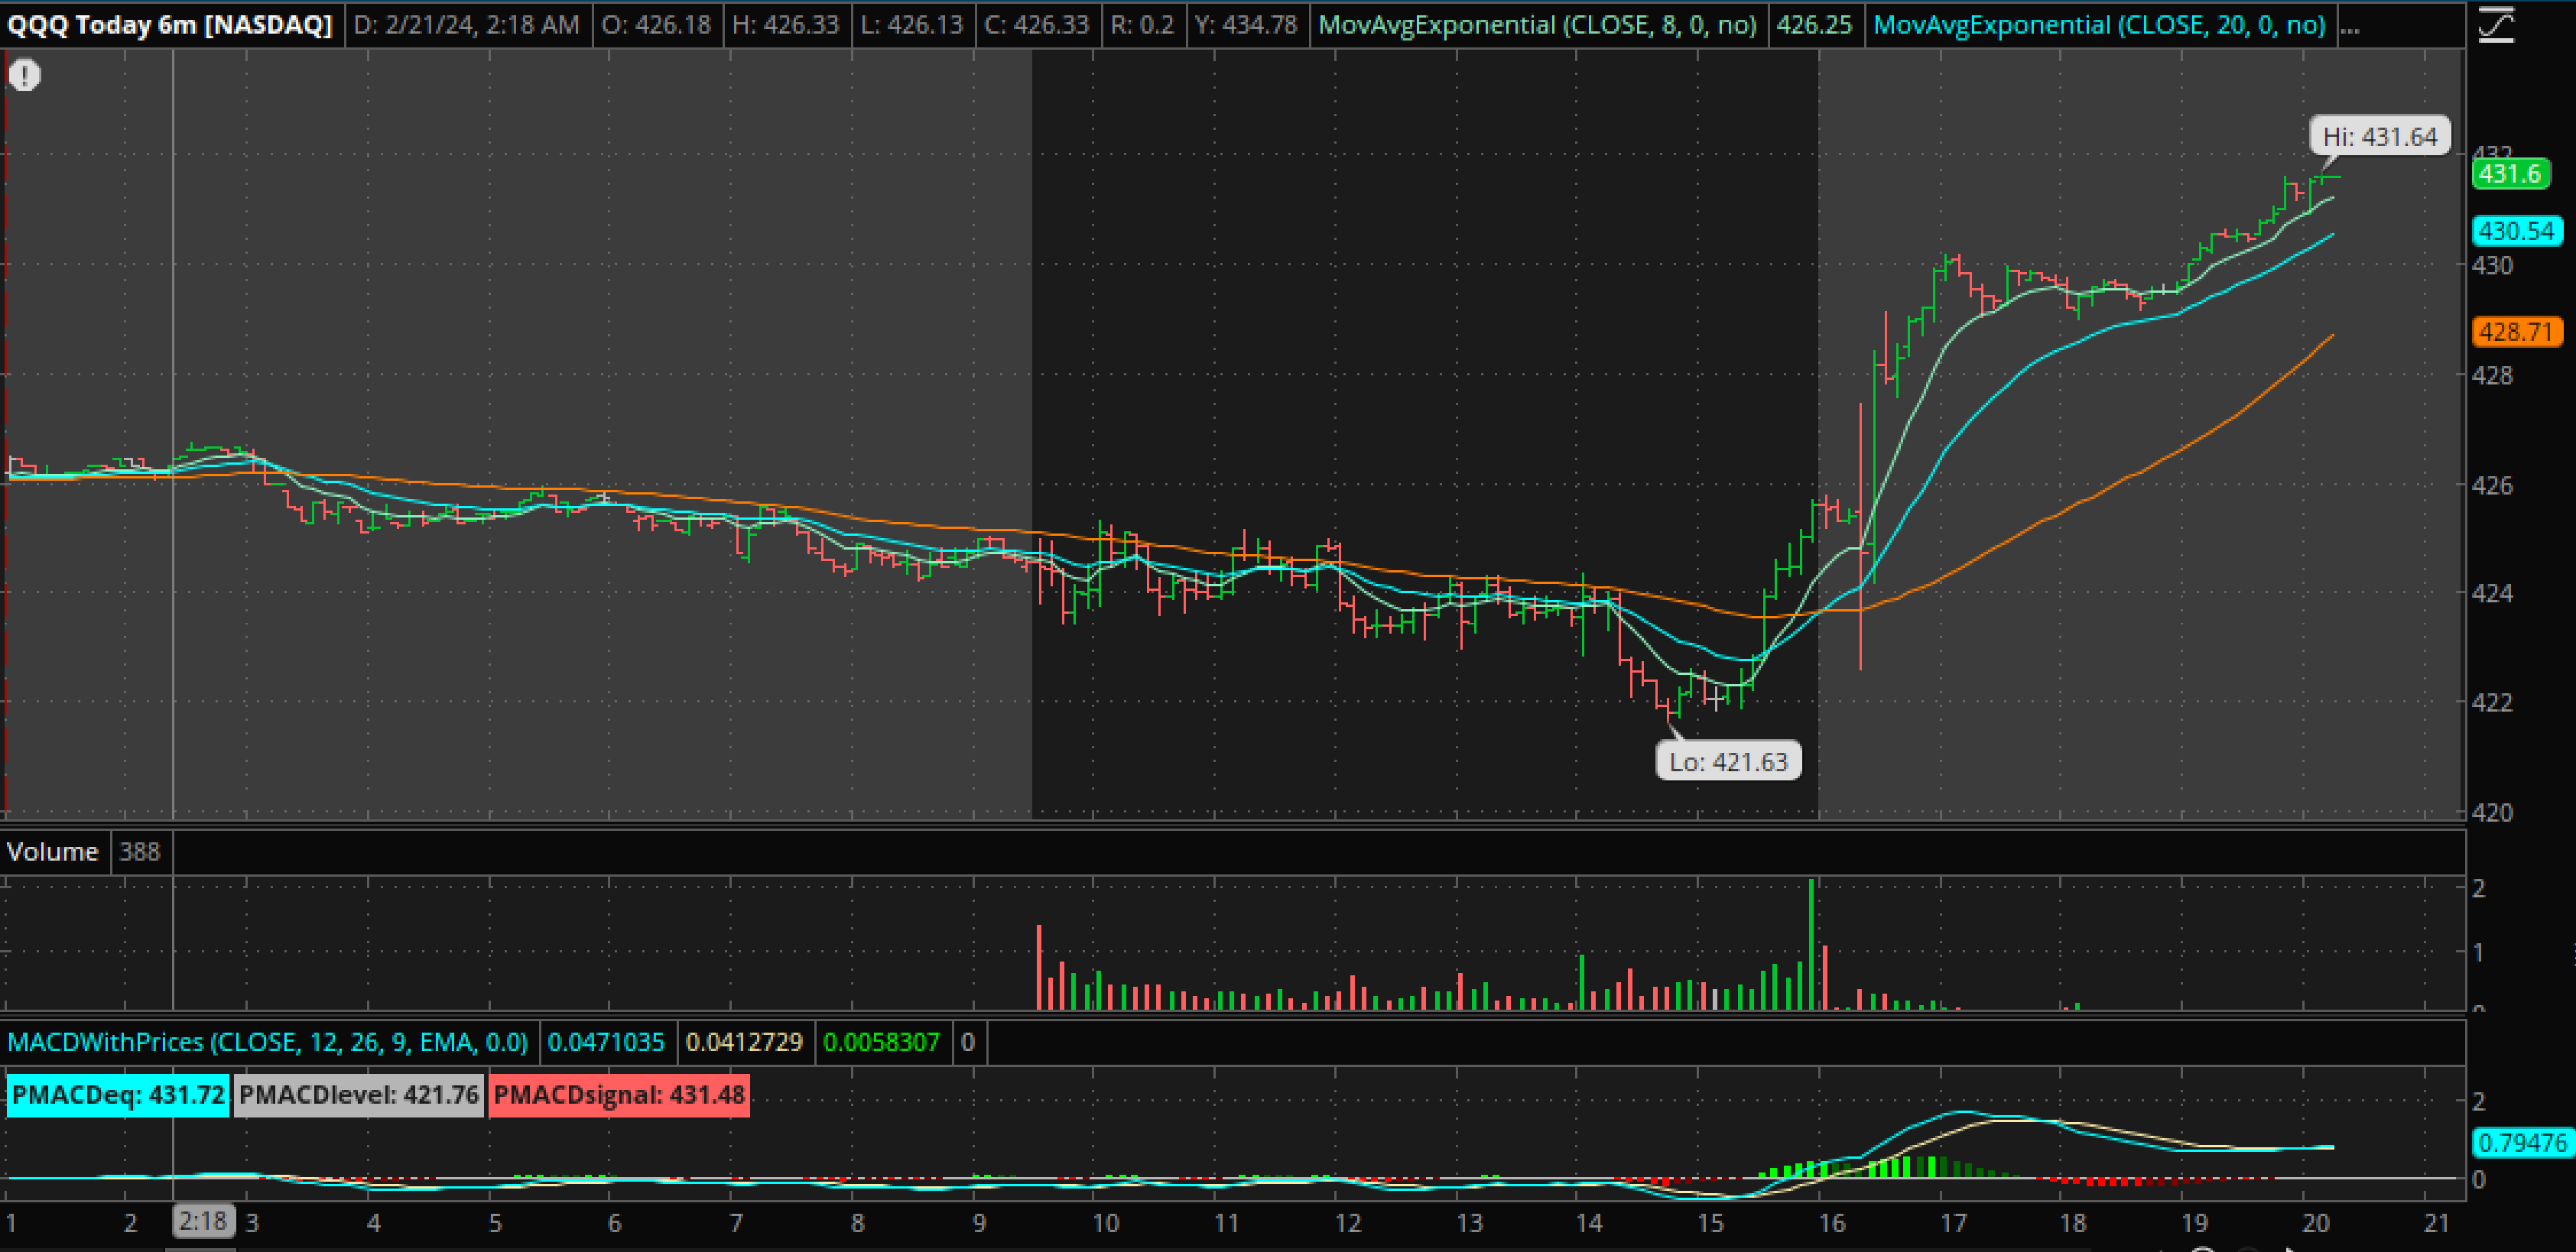Click the exclamation warning icon on the chart

[25, 75]
